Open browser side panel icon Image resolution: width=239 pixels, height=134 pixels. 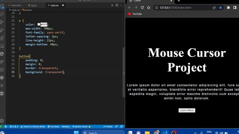pyautogui.click(x=235, y=7)
